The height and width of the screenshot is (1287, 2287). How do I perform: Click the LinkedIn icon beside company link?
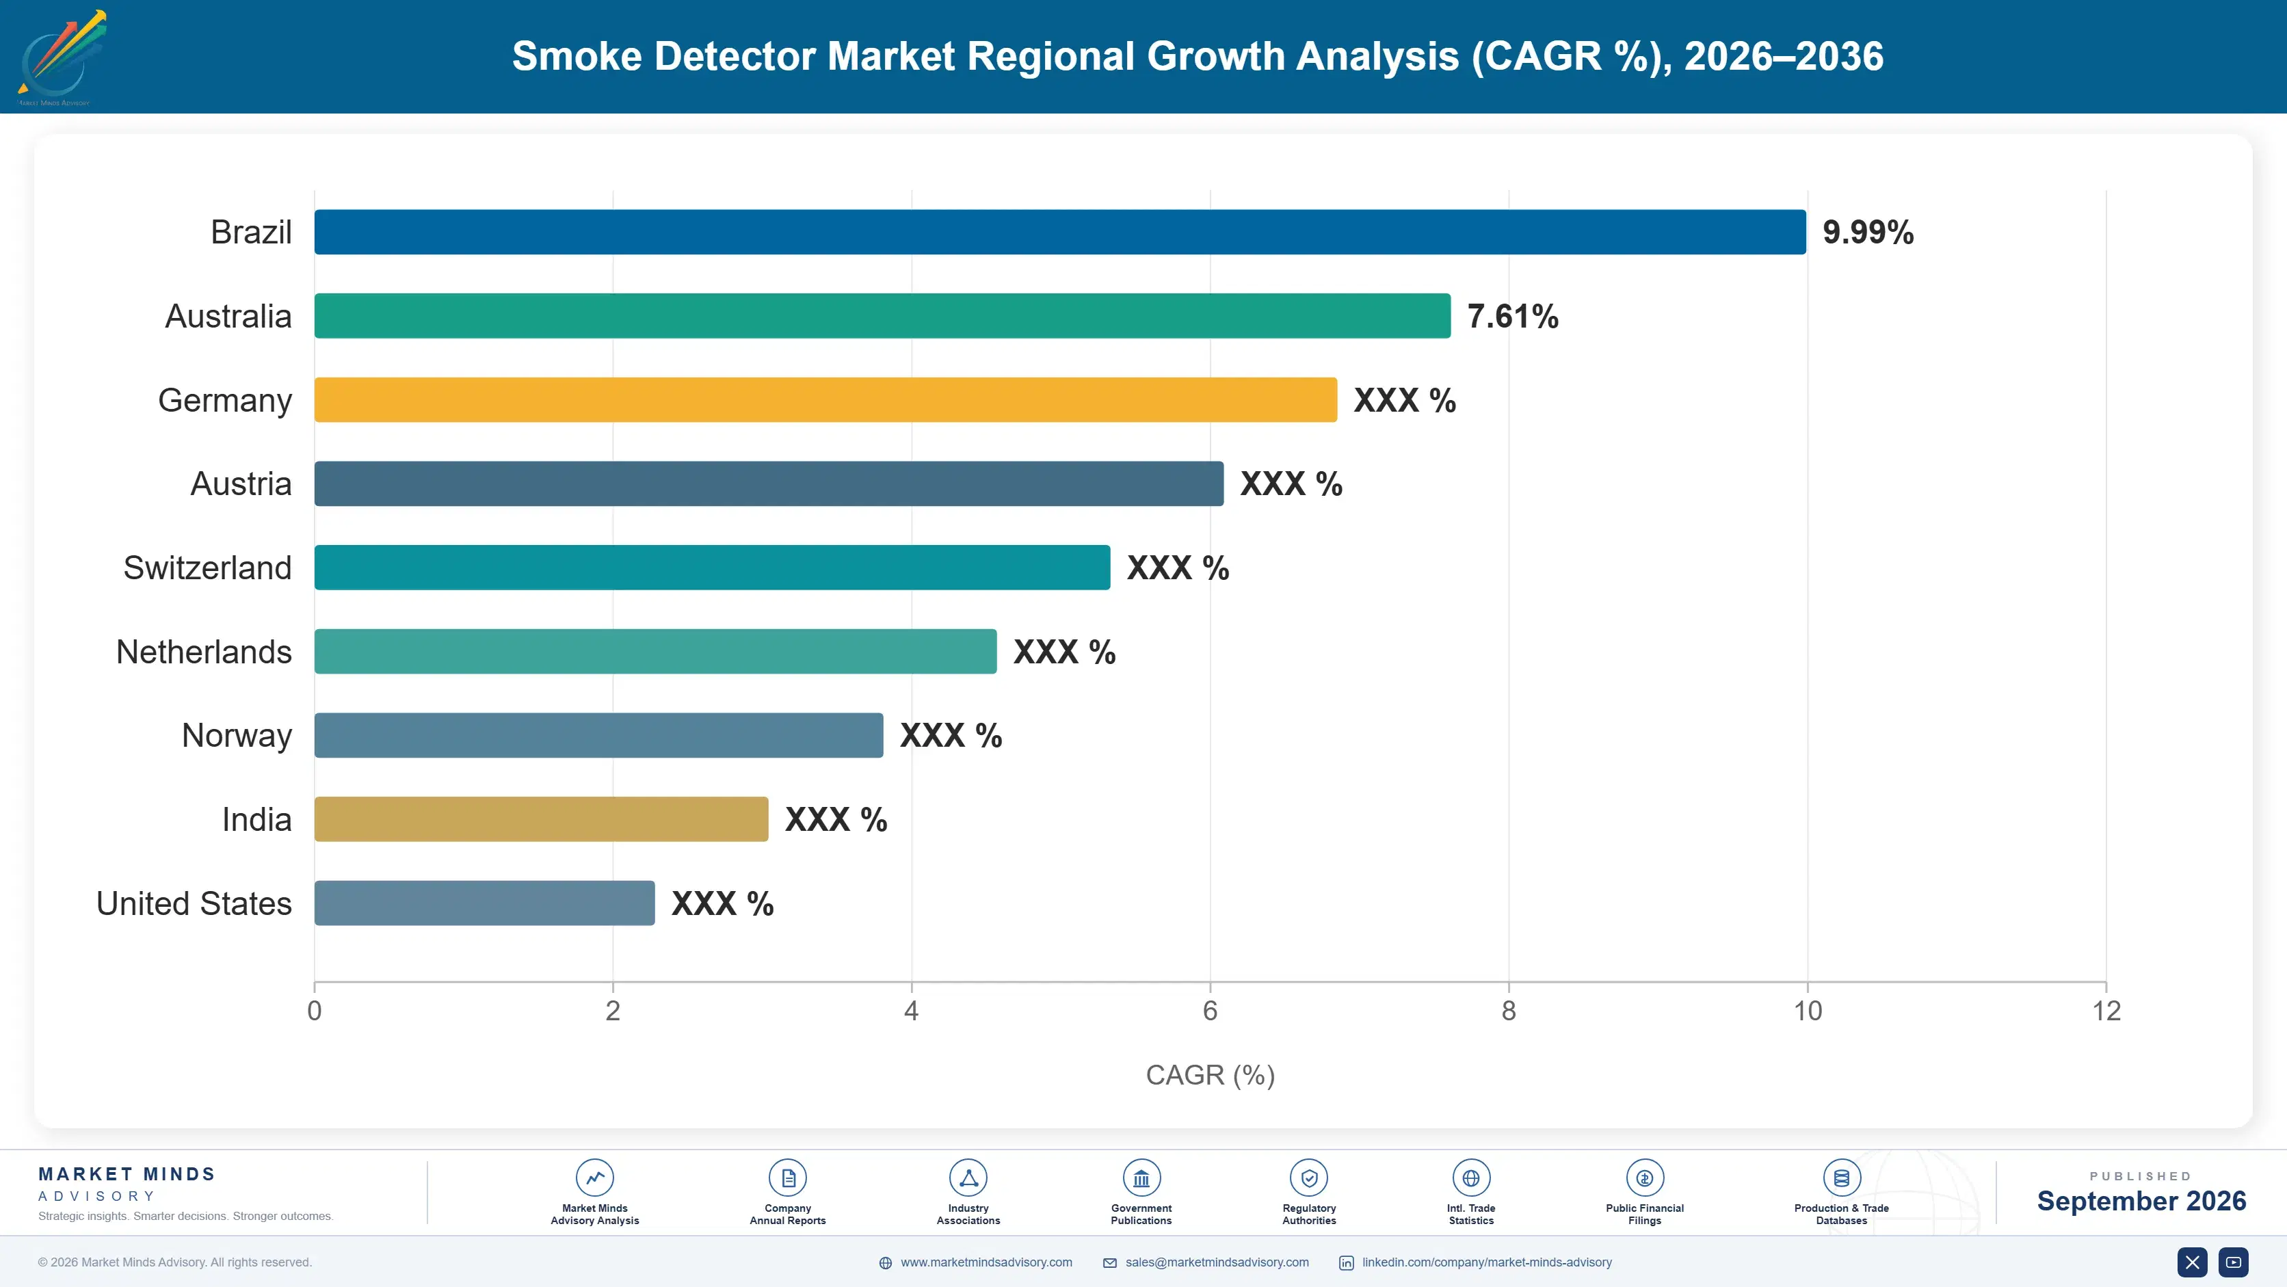point(1346,1263)
